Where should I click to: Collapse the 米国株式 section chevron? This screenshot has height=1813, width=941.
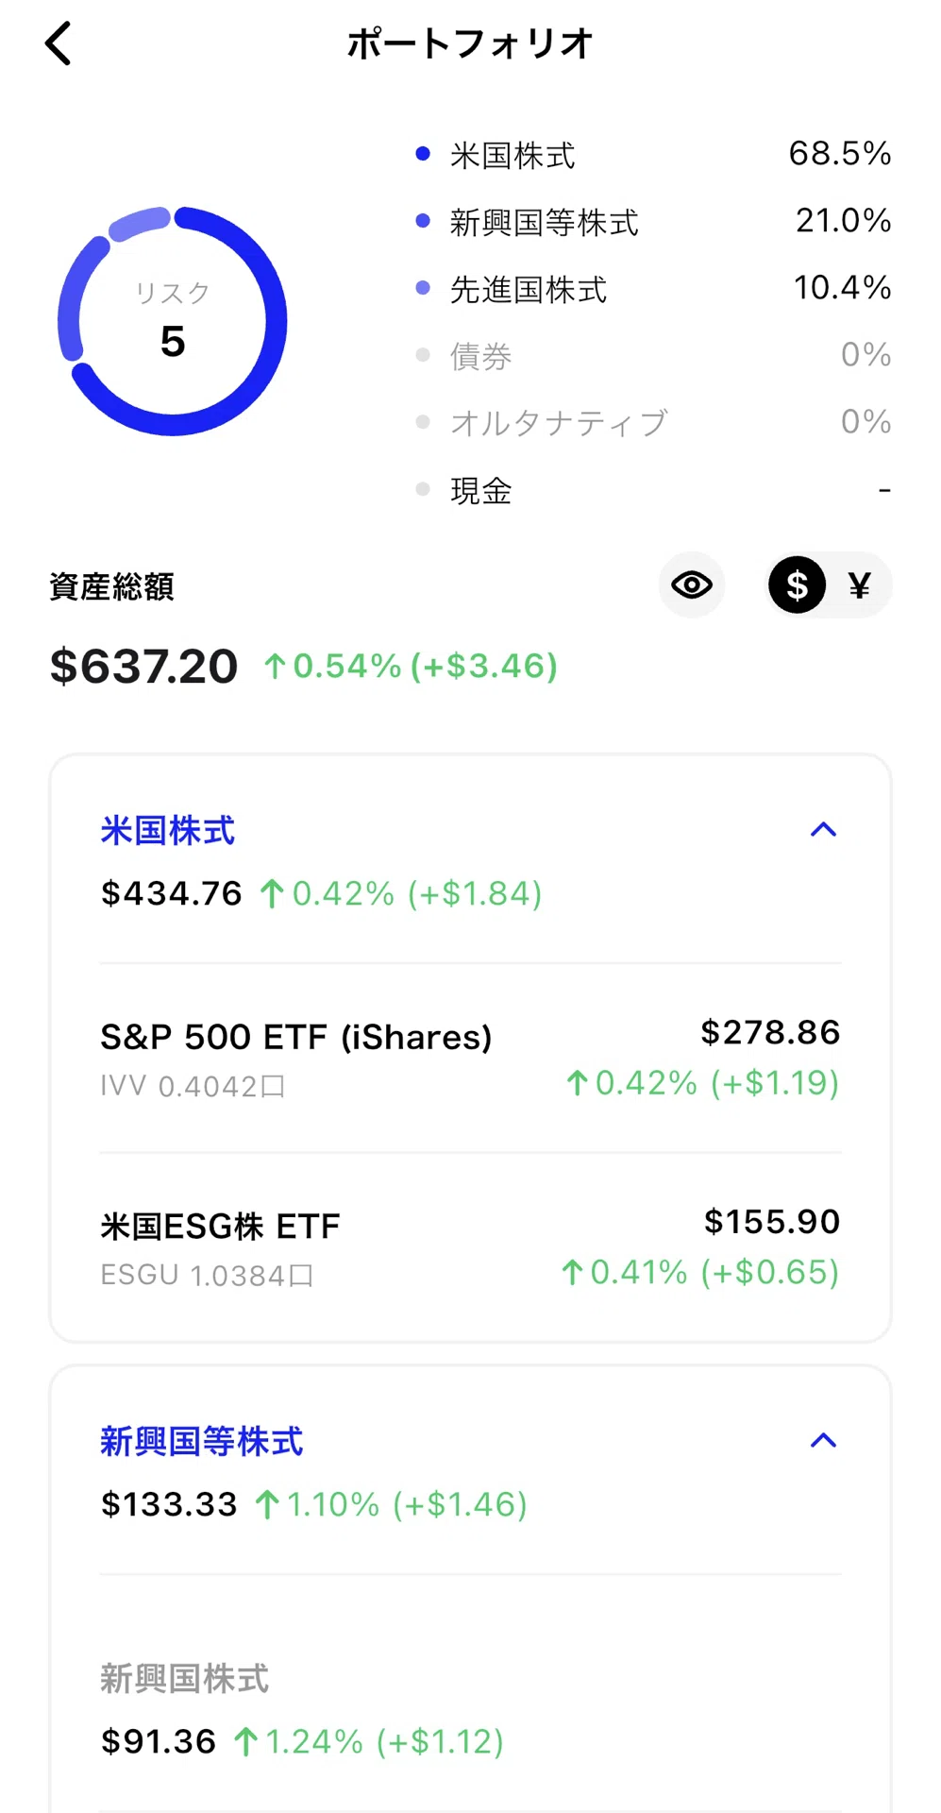823,829
